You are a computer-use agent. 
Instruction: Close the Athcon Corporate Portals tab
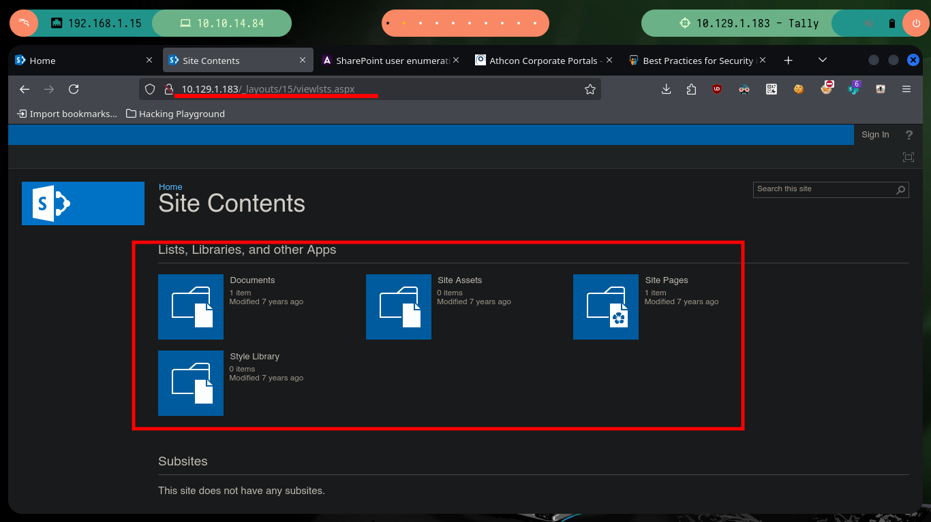[609, 61]
